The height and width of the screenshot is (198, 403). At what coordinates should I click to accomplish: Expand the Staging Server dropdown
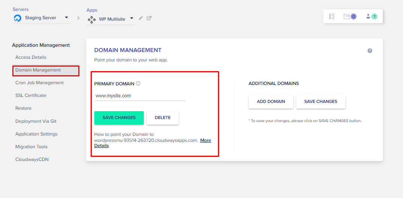pyautogui.click(x=66, y=18)
